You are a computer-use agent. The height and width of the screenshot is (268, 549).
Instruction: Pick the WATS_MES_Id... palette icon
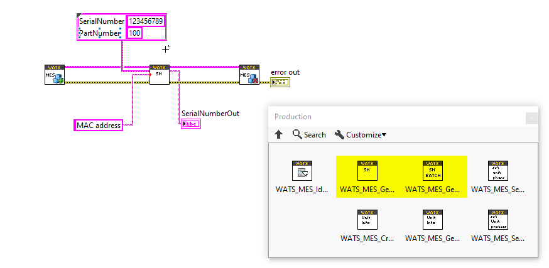tap(302, 171)
